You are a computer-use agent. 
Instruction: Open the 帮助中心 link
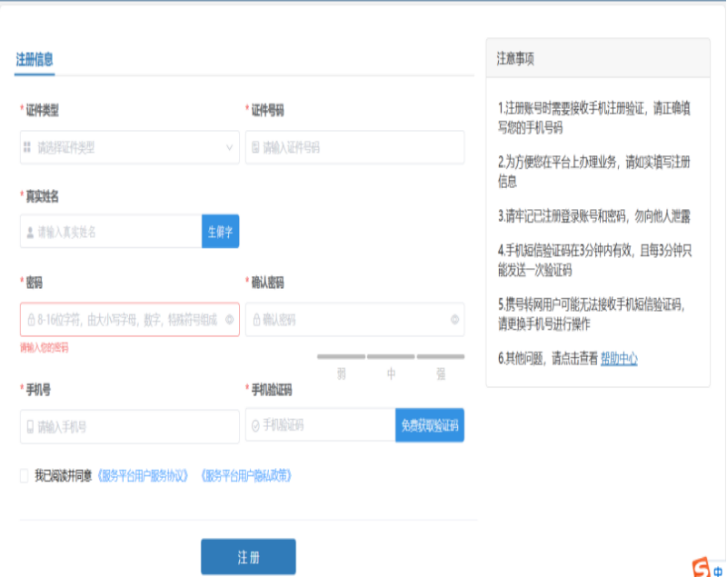pyautogui.click(x=619, y=359)
